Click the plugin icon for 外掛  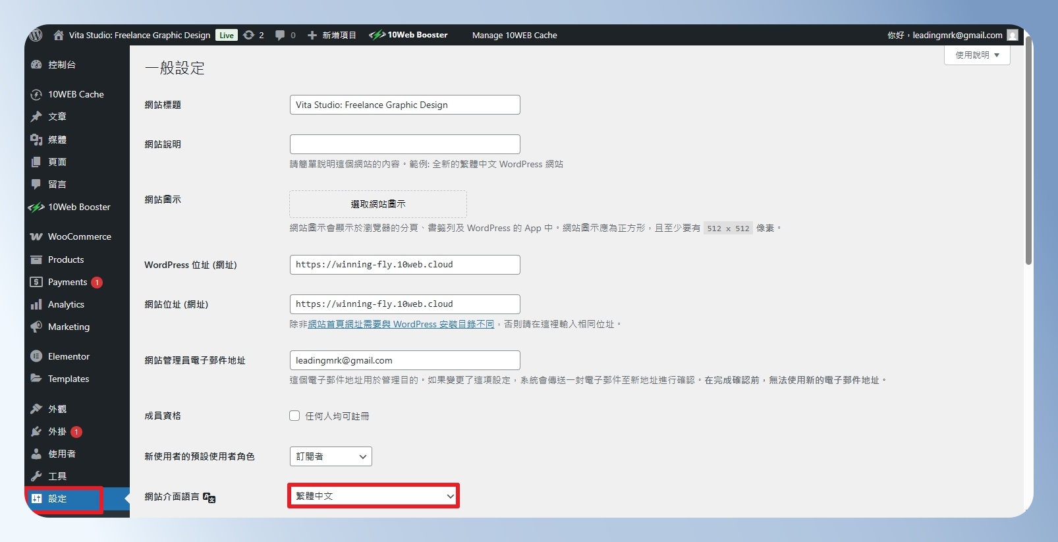(x=36, y=431)
